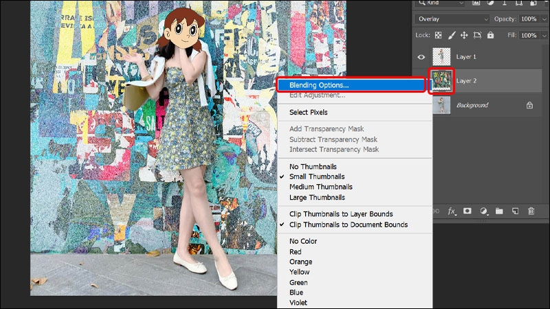Viewport: 550px width, 309px height.
Task: Filter layers by type layers icon
Action: click(x=505, y=3)
